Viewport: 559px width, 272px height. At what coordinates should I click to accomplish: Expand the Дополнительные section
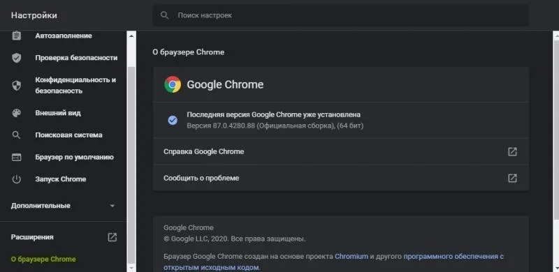coord(41,206)
